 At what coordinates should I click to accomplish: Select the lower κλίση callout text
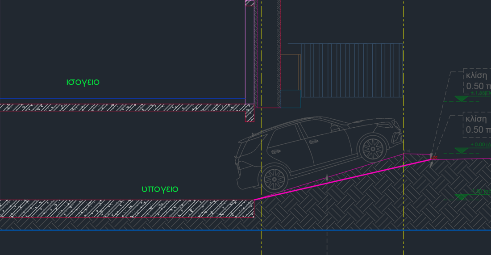click(x=476, y=119)
